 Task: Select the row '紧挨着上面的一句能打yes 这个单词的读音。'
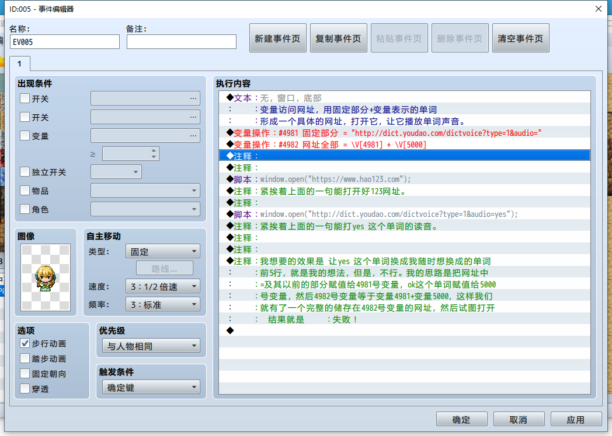pyautogui.click(x=405, y=226)
